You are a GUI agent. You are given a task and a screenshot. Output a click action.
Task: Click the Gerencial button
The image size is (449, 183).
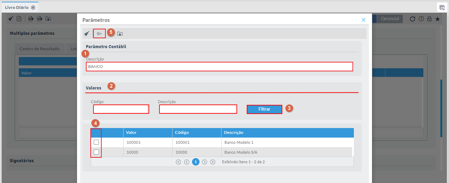point(390,19)
